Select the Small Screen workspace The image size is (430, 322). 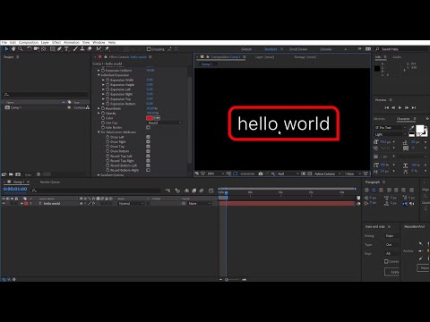(298, 49)
